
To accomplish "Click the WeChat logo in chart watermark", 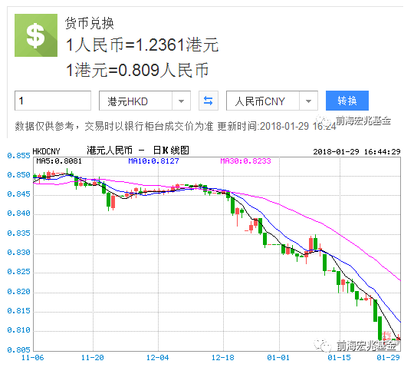I will tap(323, 345).
